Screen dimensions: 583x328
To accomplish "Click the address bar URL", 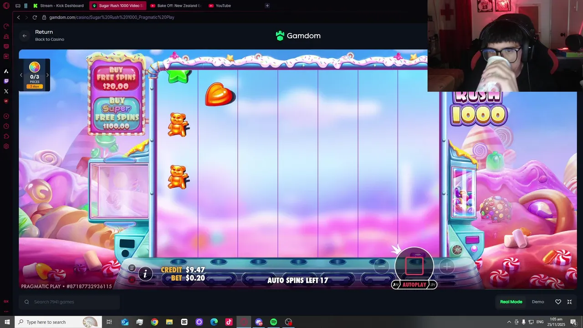I will point(112,17).
